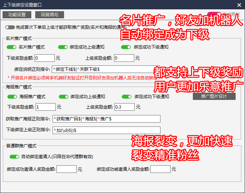
Task: Click 上级奖励金额 field in 名片推广模式
Action: coord(123,58)
